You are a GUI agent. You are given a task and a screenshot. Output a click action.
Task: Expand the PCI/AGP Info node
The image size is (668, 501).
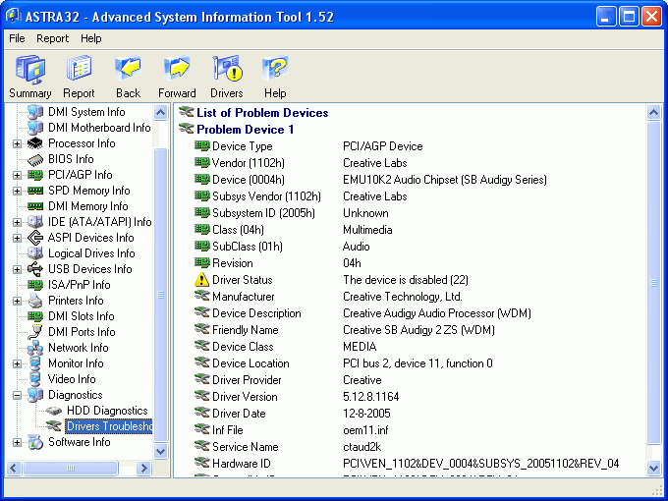17,175
